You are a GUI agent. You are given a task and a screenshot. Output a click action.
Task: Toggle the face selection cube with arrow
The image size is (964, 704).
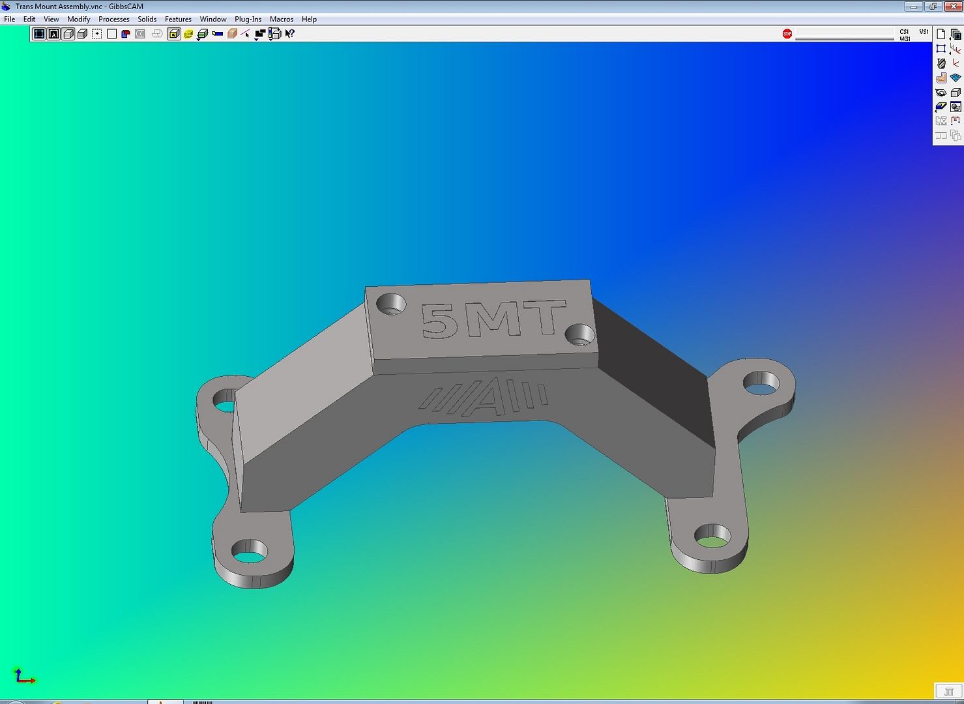tap(174, 34)
